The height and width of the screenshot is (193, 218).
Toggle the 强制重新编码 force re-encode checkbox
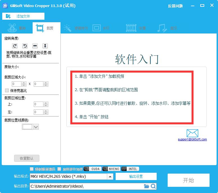32,169
